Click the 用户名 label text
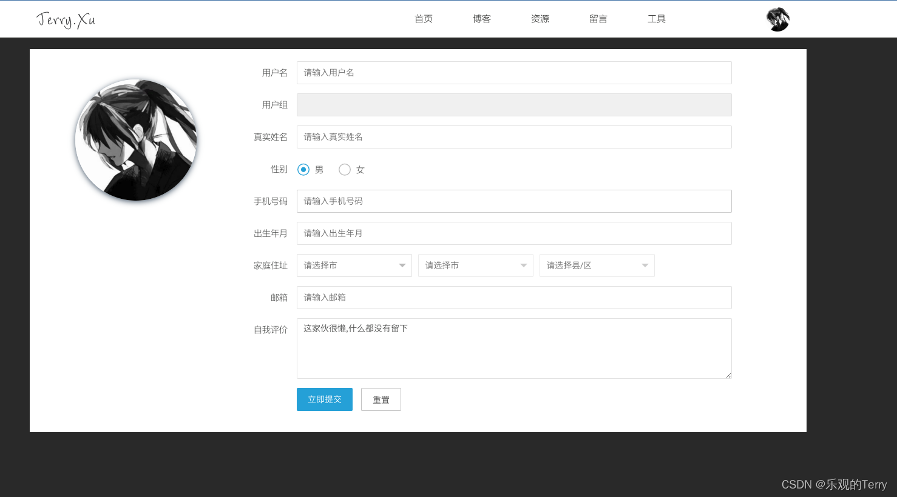The height and width of the screenshot is (497, 897). [x=275, y=73]
